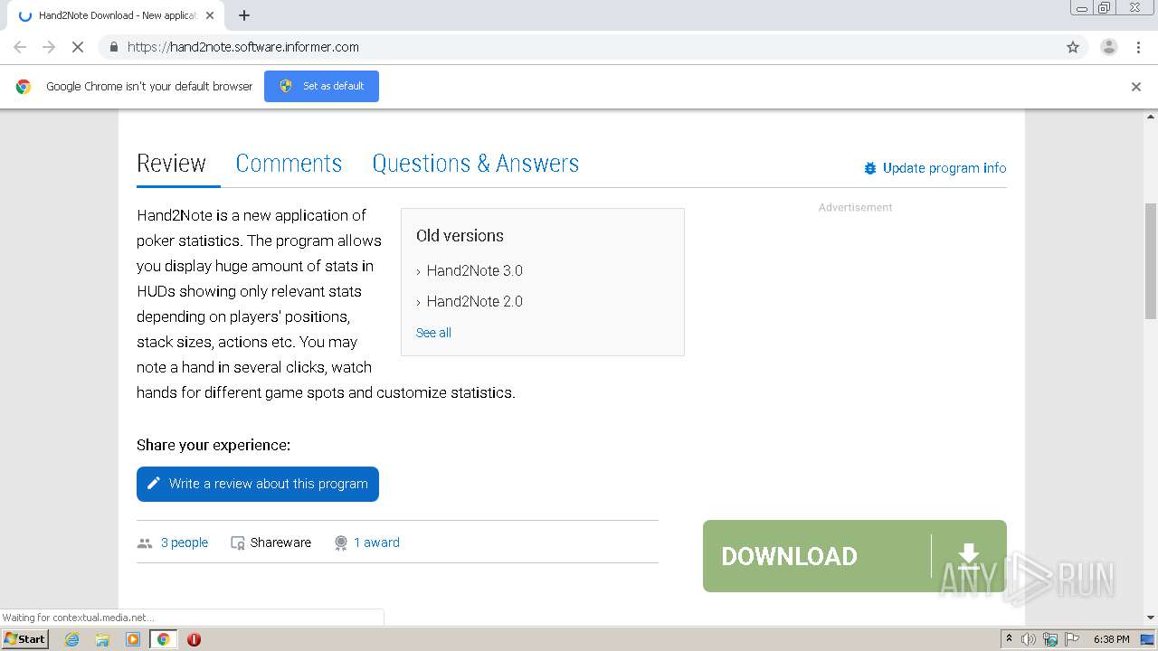
Task: Click Update program info link
Action: tap(944, 168)
